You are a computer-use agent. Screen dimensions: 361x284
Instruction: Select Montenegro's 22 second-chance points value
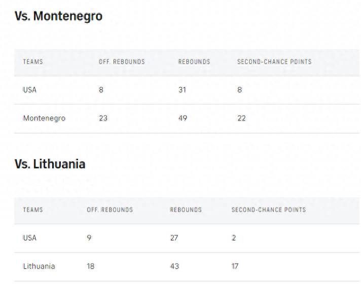tap(241, 118)
